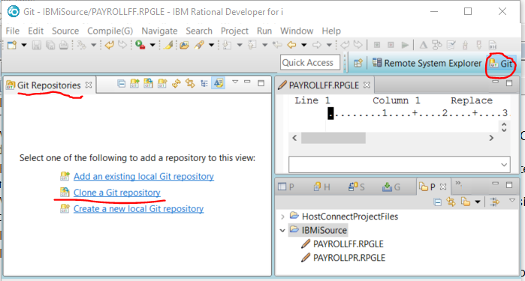Open the Search flashlight dropdown arrow
Screen dimensions: 525x281
coord(211,45)
